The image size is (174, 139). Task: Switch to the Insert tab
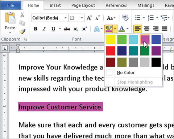(55, 5)
